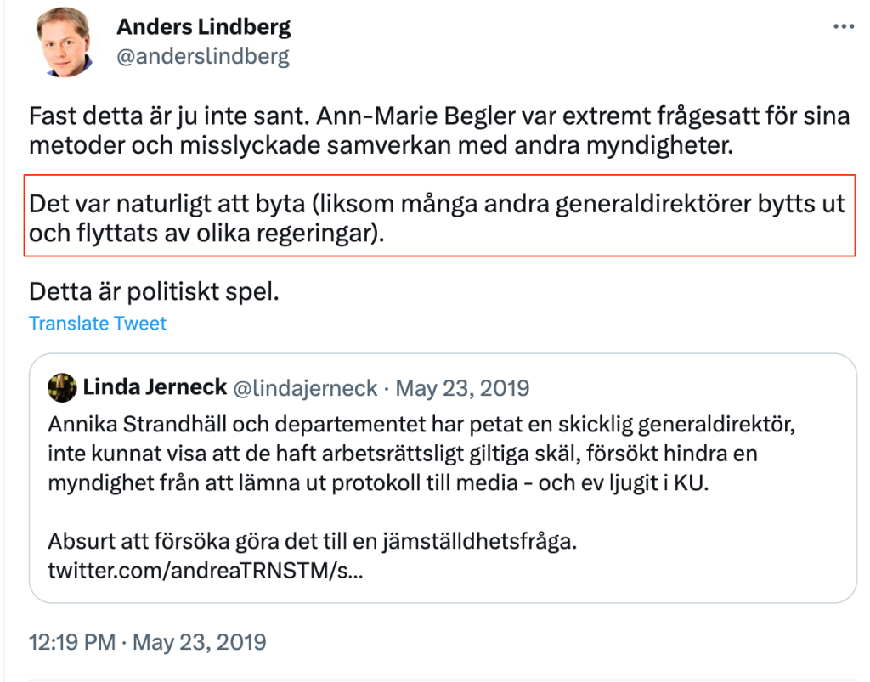Click Linda Jerneck's small avatar in quoted tweet

61,388
